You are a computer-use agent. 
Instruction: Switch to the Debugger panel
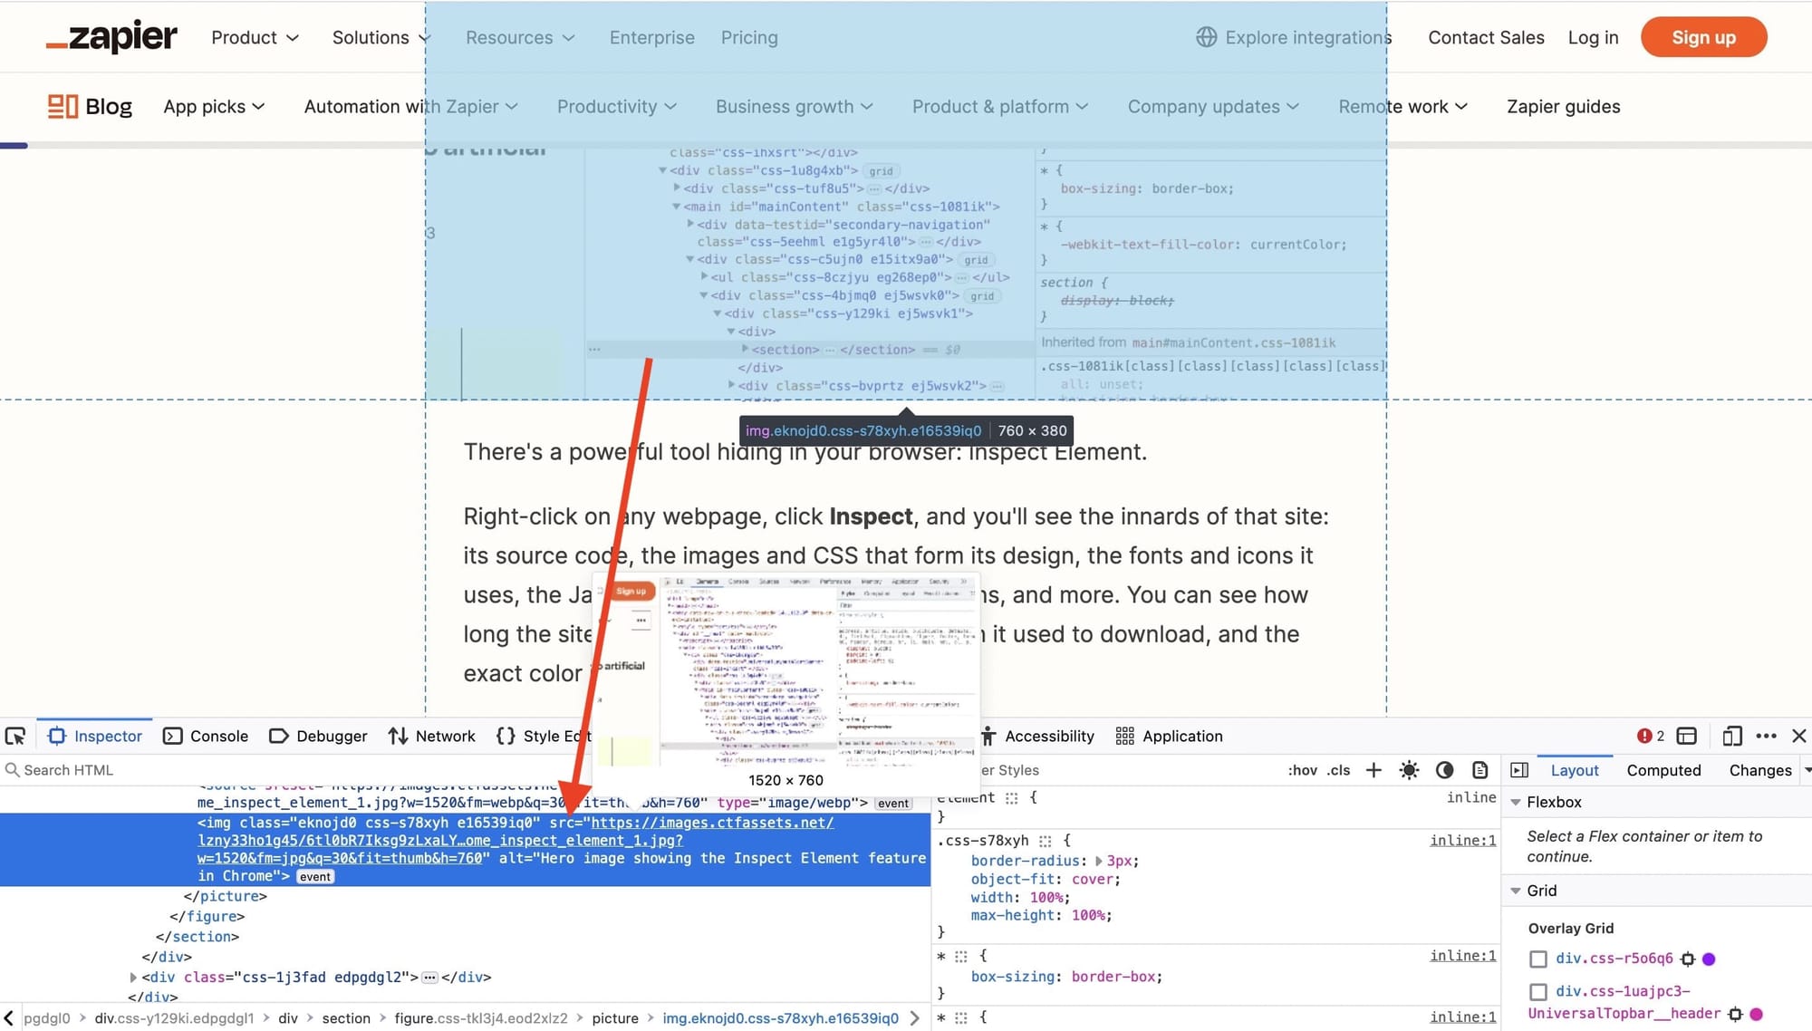331,736
